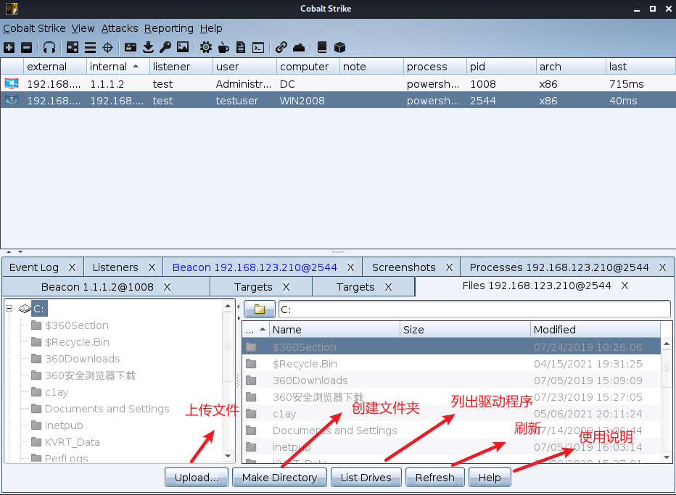Click Help button in file browser
This screenshot has height=495, width=676.
(x=490, y=478)
